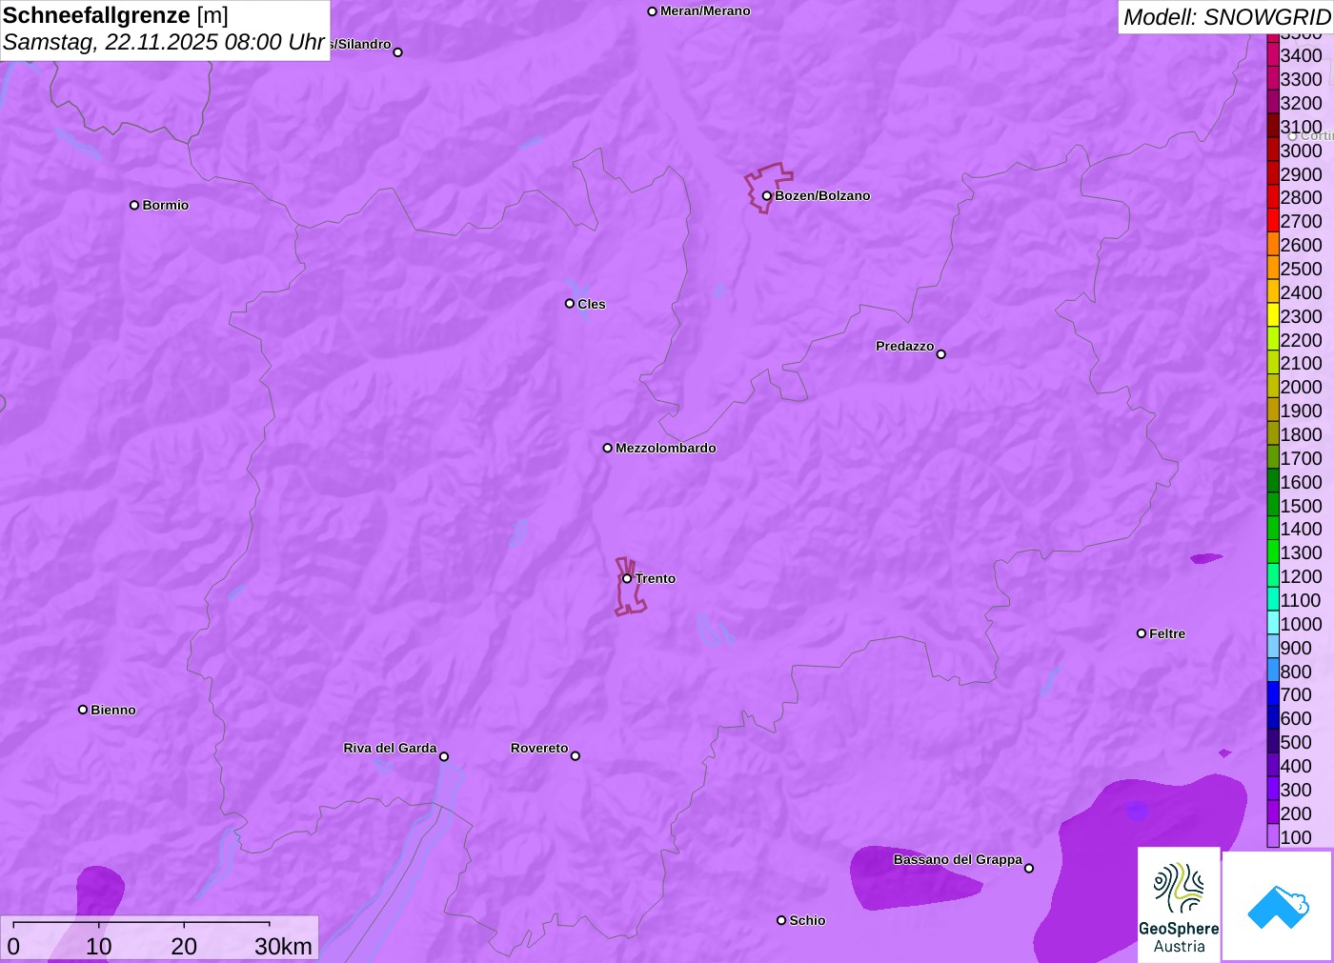Click the Bassano del Grappa marker dot
Image resolution: width=1334 pixels, height=963 pixels.
click(x=1029, y=868)
